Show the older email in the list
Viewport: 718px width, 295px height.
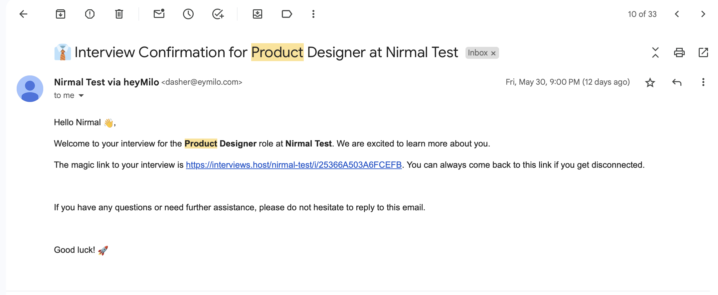pyautogui.click(x=703, y=14)
